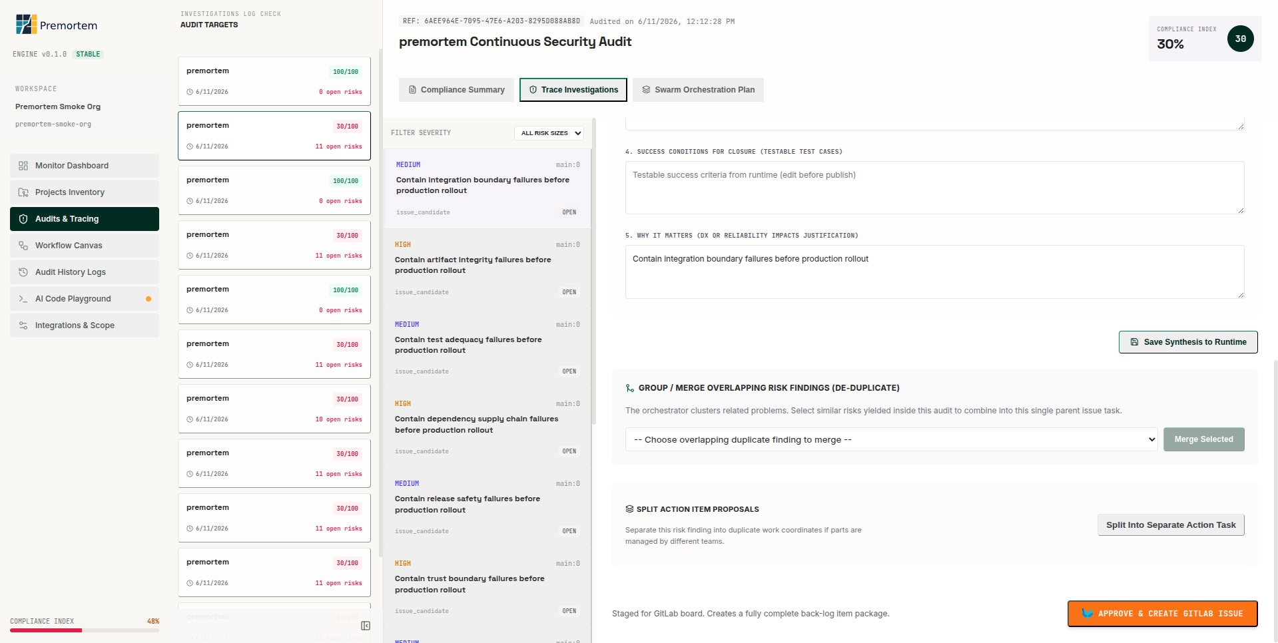Click the GitLab fox icon on approve button
Viewport: 1278px width, 643px height.
coord(1088,614)
